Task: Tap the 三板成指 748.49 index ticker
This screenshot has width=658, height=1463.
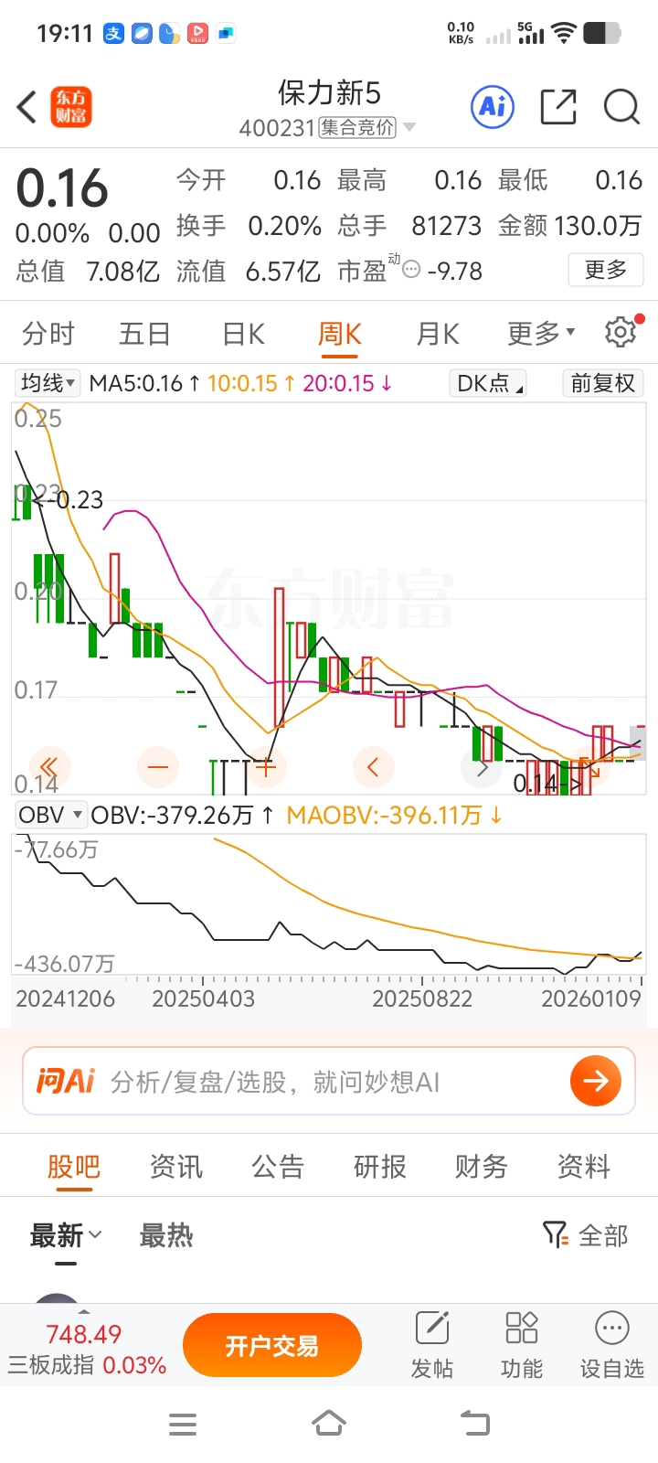Action: pos(86,1349)
